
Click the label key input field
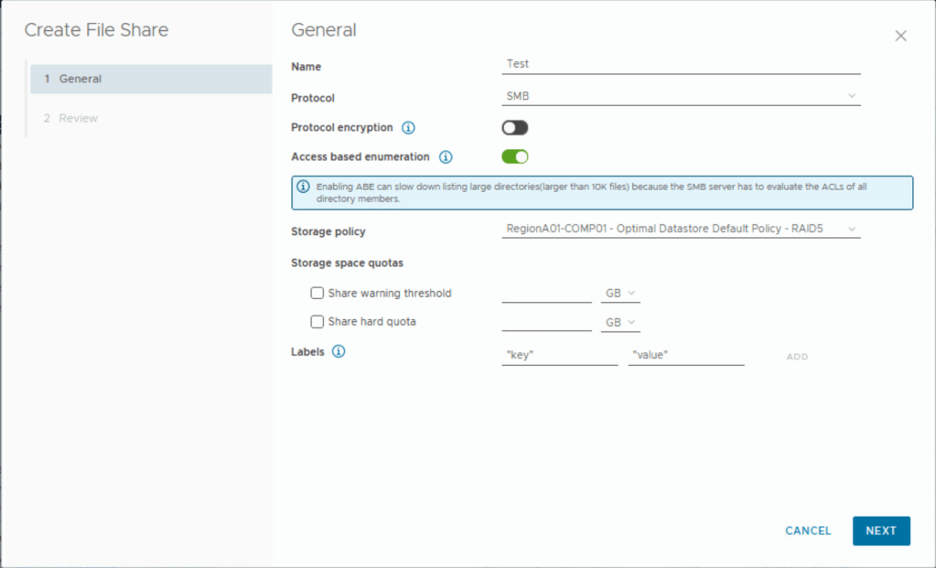point(559,355)
